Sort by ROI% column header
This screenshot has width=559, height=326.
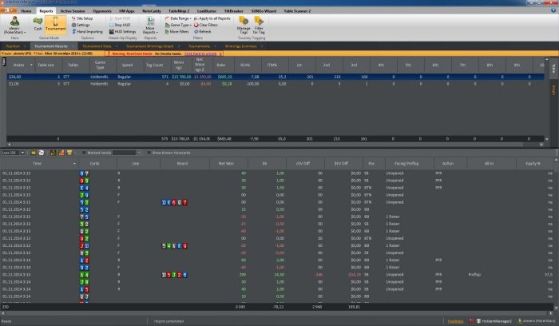click(245, 65)
